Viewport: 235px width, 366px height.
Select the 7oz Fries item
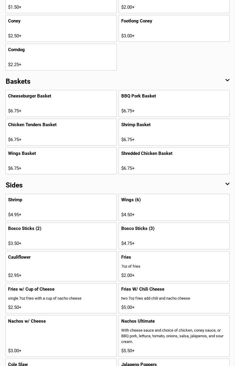174,266
